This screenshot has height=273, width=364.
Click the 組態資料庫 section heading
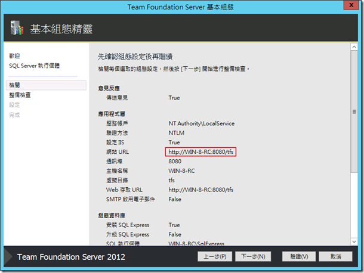click(x=112, y=216)
